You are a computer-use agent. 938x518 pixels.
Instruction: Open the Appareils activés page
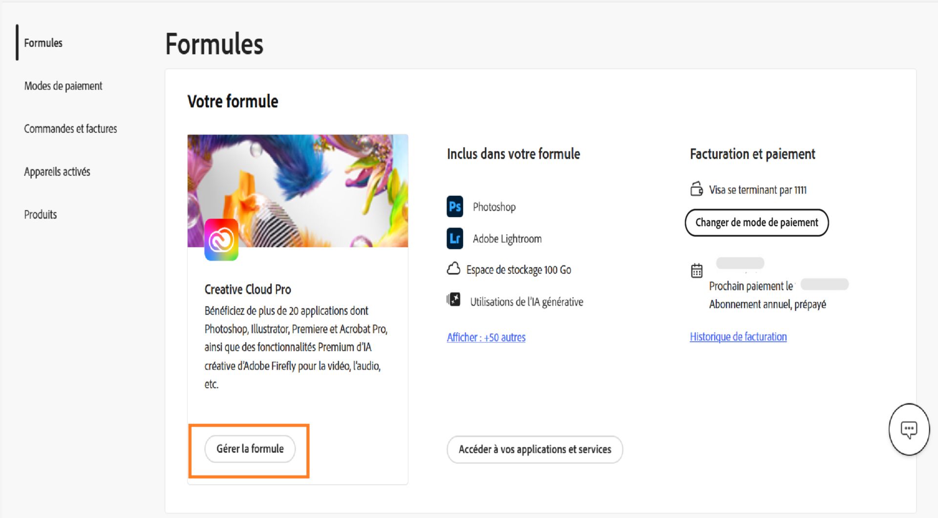(57, 171)
